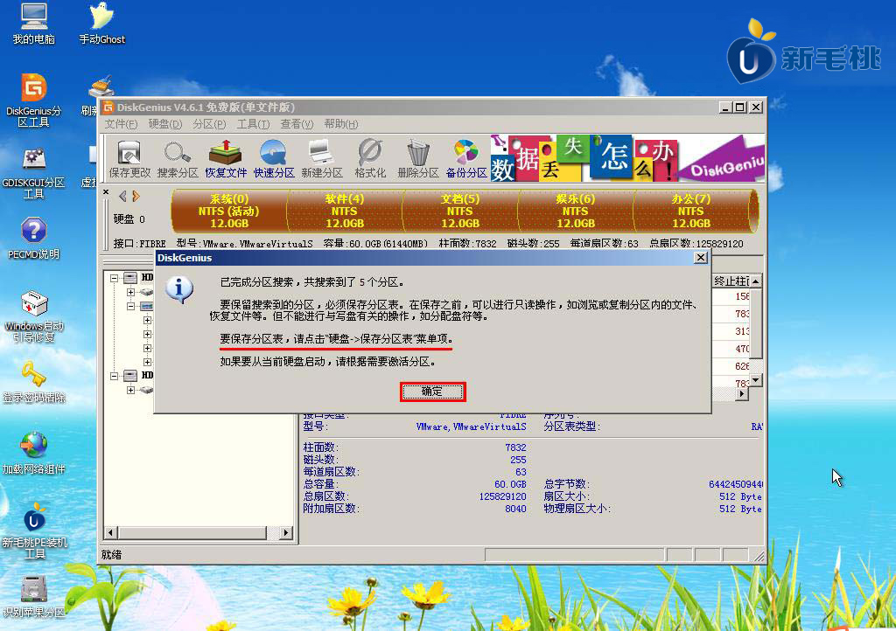Select the 格式化 toolbar icon
Viewport: 896px width, 631px height.
coord(370,158)
